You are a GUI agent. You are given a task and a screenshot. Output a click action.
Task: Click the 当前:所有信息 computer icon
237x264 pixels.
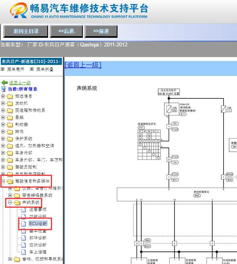click(x=4, y=89)
